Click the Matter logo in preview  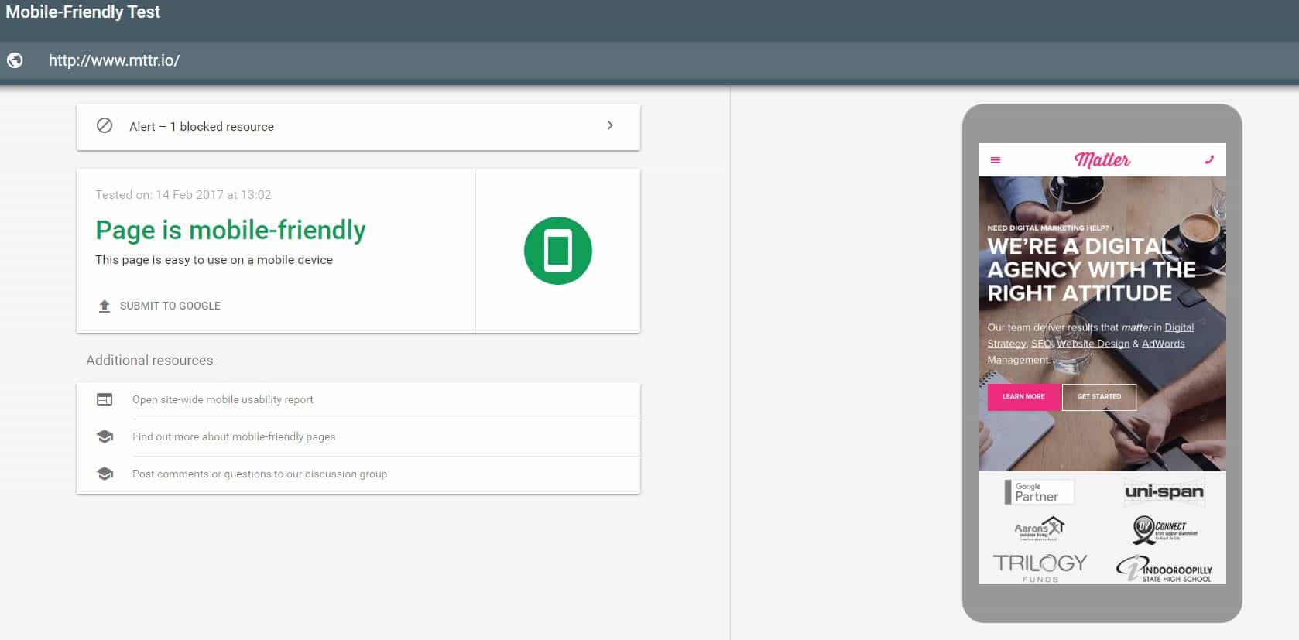pyautogui.click(x=1102, y=160)
